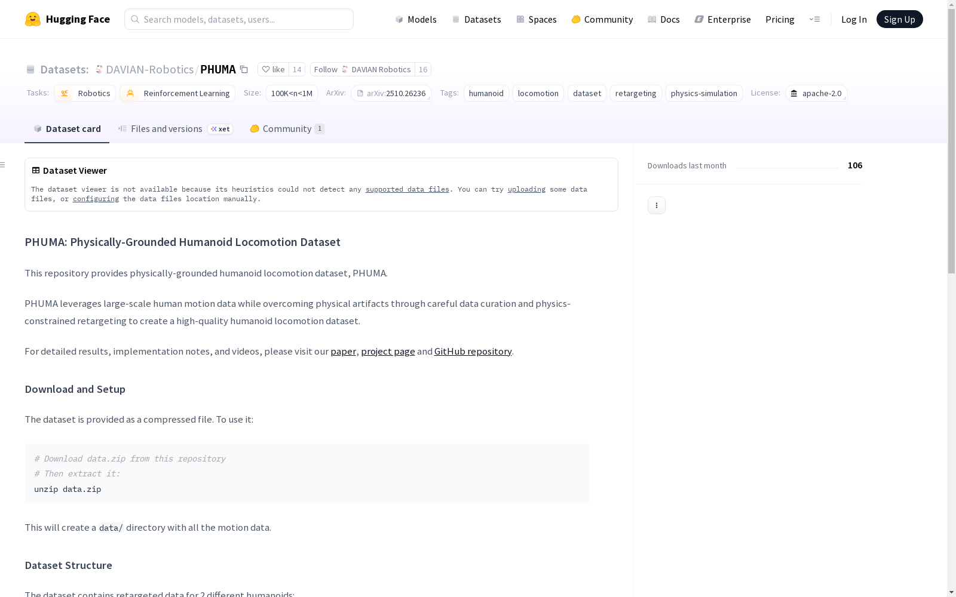Expand the table of contents side icon
Image resolution: width=956 pixels, height=597 pixels.
(3, 165)
